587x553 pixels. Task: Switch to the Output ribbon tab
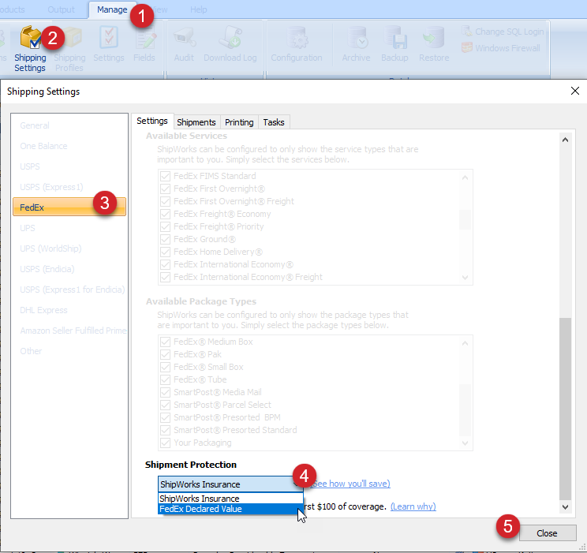click(x=61, y=9)
